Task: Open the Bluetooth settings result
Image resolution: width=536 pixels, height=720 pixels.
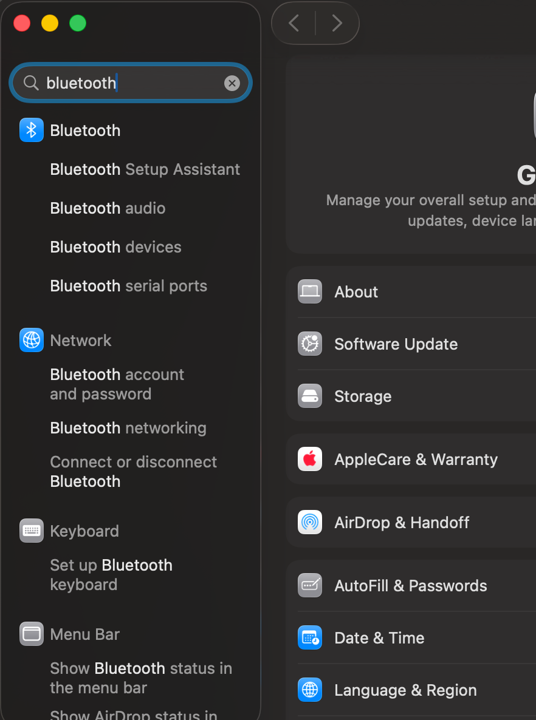Action: point(85,131)
